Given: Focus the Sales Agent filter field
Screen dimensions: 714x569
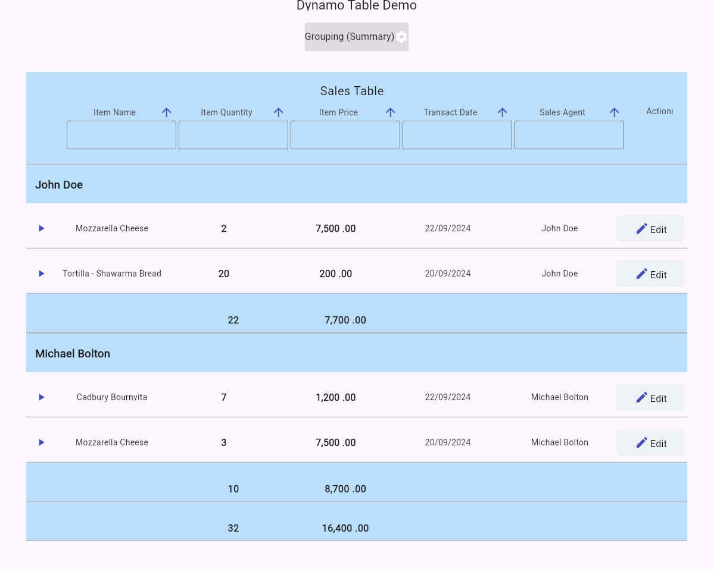Looking at the screenshot, I should coord(569,135).
